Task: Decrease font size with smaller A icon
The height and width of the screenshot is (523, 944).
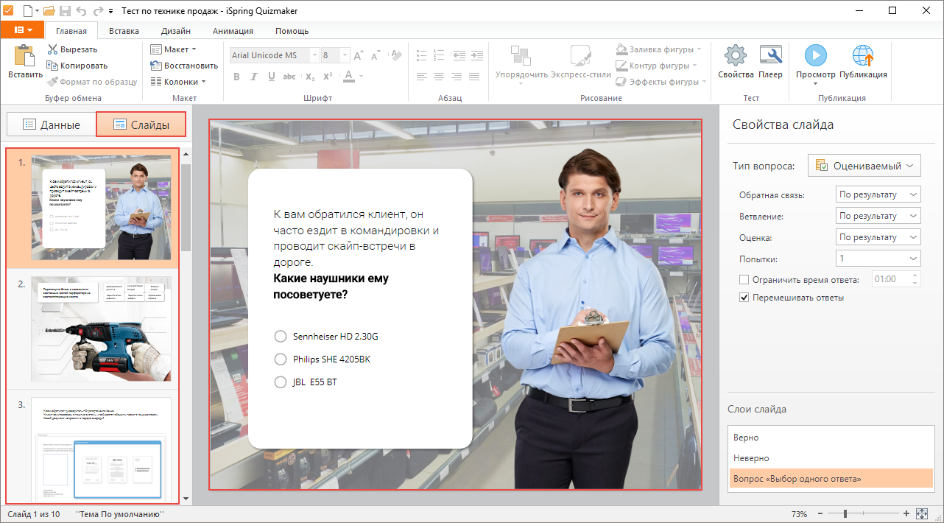Action: 375,55
